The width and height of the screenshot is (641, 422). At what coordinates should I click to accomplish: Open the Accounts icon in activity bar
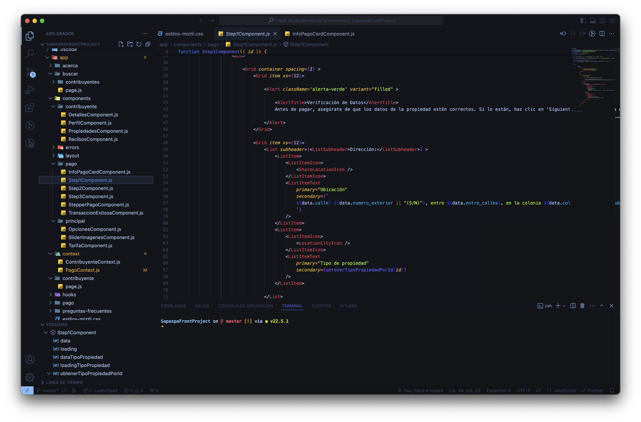(30, 360)
